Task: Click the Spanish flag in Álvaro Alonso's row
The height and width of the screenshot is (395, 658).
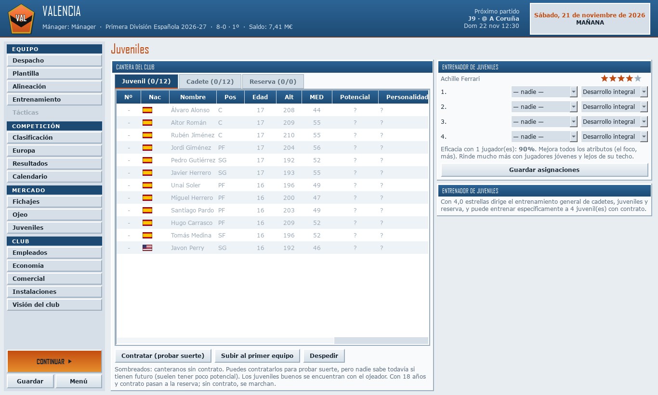Action: coord(147,110)
